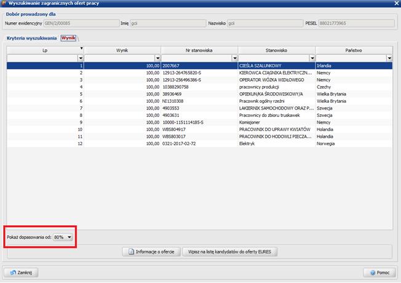401x283 pixels.
Task: Switch to the Wynik tab
Action: 68,38
